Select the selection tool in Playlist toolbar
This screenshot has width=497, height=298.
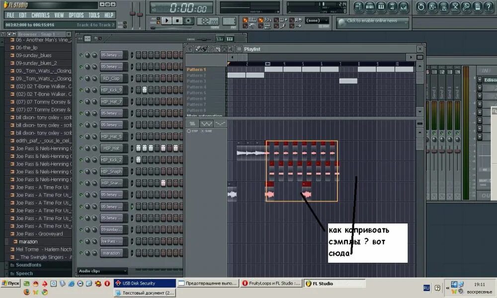224,49
